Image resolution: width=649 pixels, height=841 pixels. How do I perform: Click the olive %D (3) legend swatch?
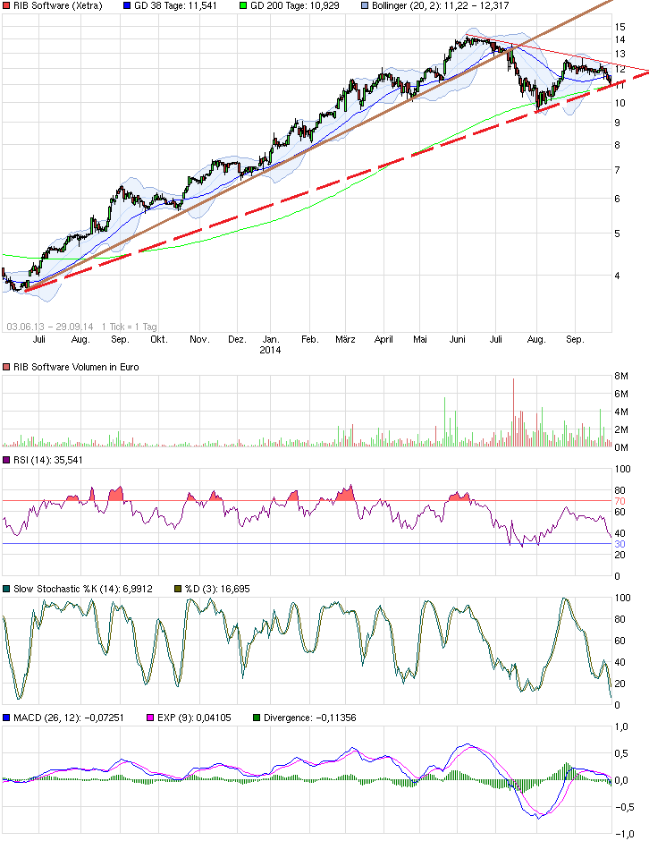178,589
